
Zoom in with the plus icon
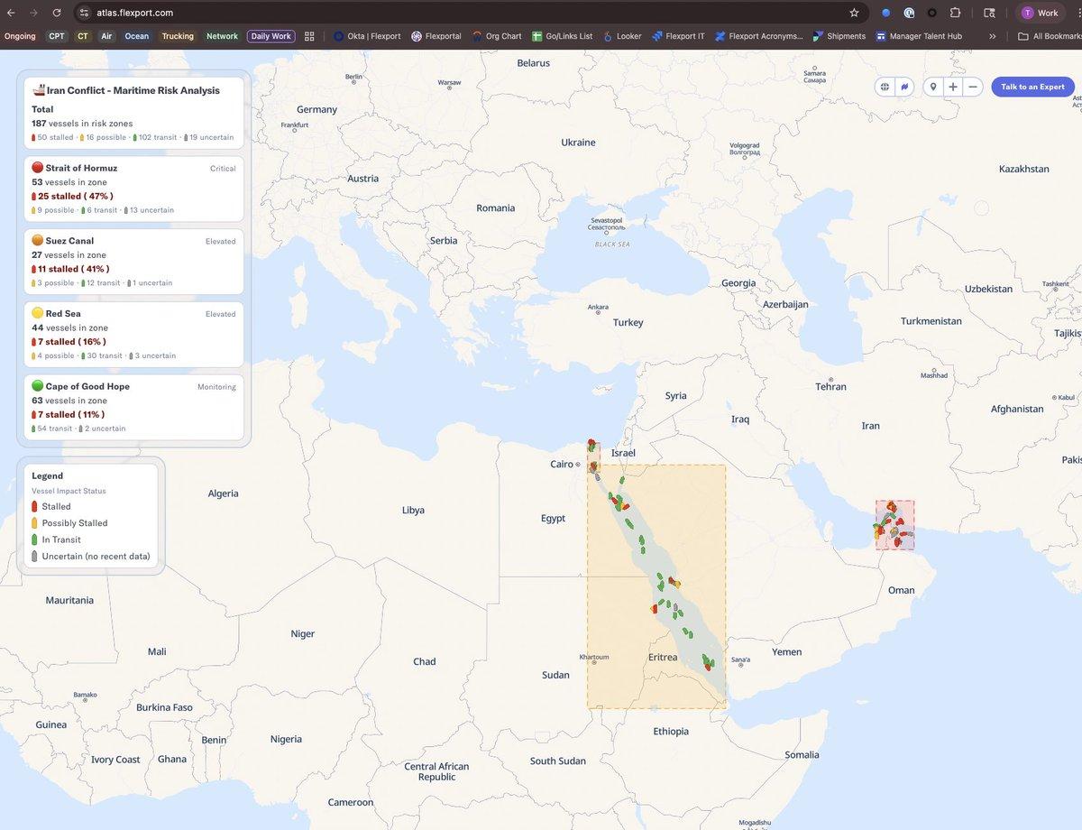click(953, 86)
